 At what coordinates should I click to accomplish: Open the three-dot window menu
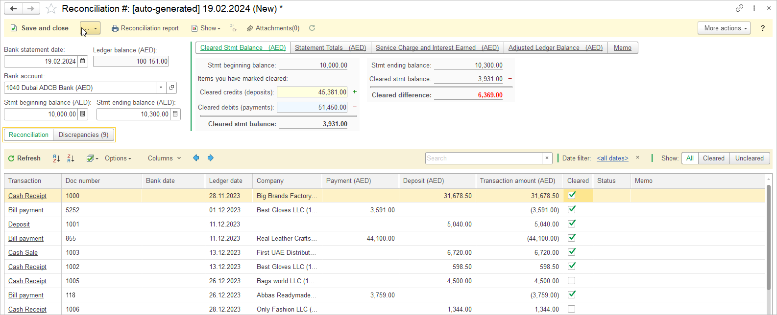(754, 8)
